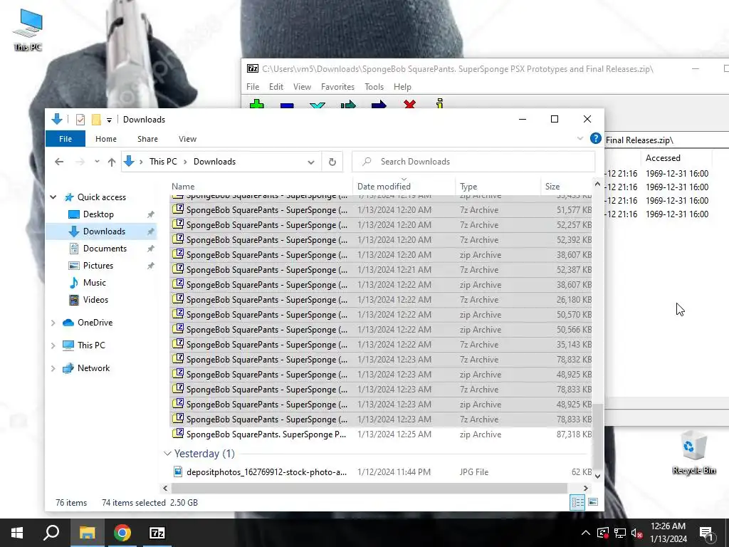This screenshot has width=729, height=547.
Task: Click the 7-Zip taskbar icon
Action: [x=157, y=533]
